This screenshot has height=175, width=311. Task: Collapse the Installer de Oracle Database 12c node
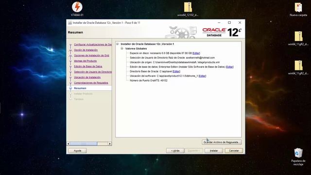point(118,44)
